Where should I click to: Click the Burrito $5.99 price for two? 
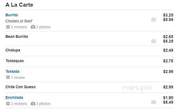point(168,20)
